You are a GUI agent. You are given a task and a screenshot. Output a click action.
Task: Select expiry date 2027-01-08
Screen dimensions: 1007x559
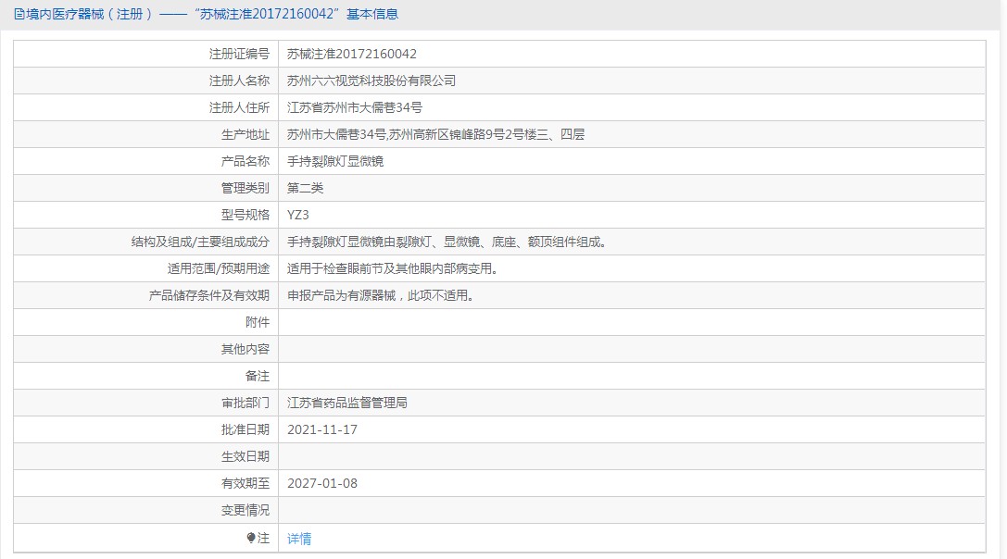(322, 483)
